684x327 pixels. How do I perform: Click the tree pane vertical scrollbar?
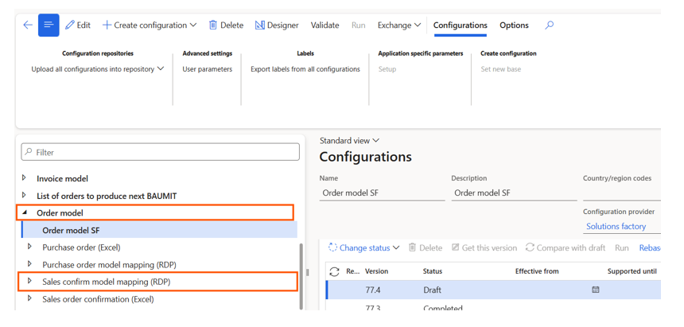pos(301,276)
